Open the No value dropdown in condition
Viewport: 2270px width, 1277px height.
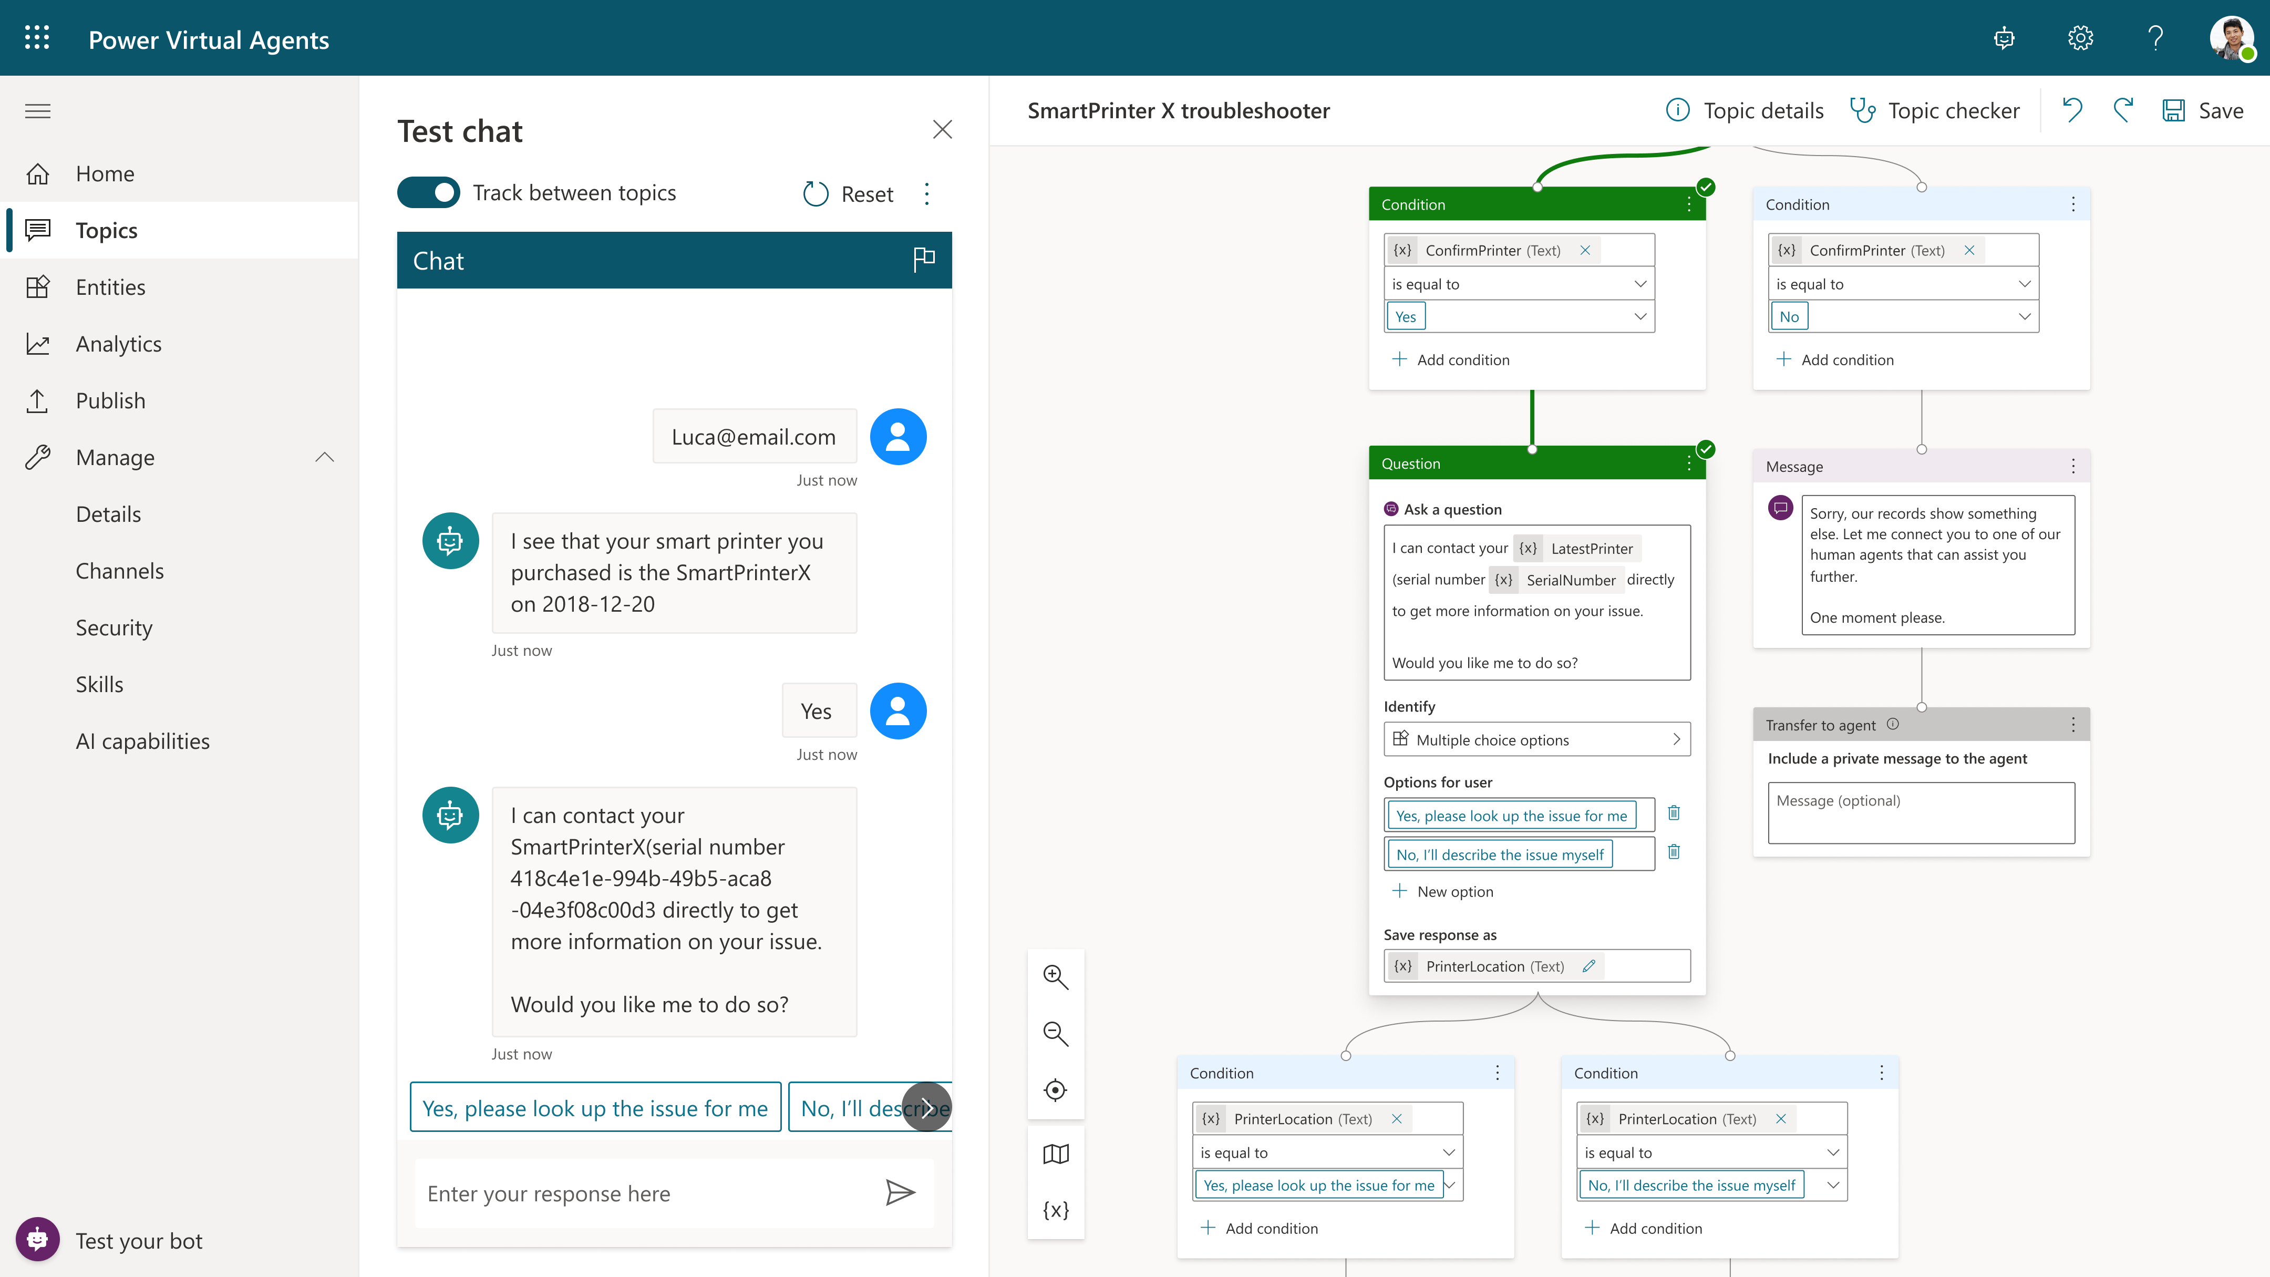(1903, 316)
